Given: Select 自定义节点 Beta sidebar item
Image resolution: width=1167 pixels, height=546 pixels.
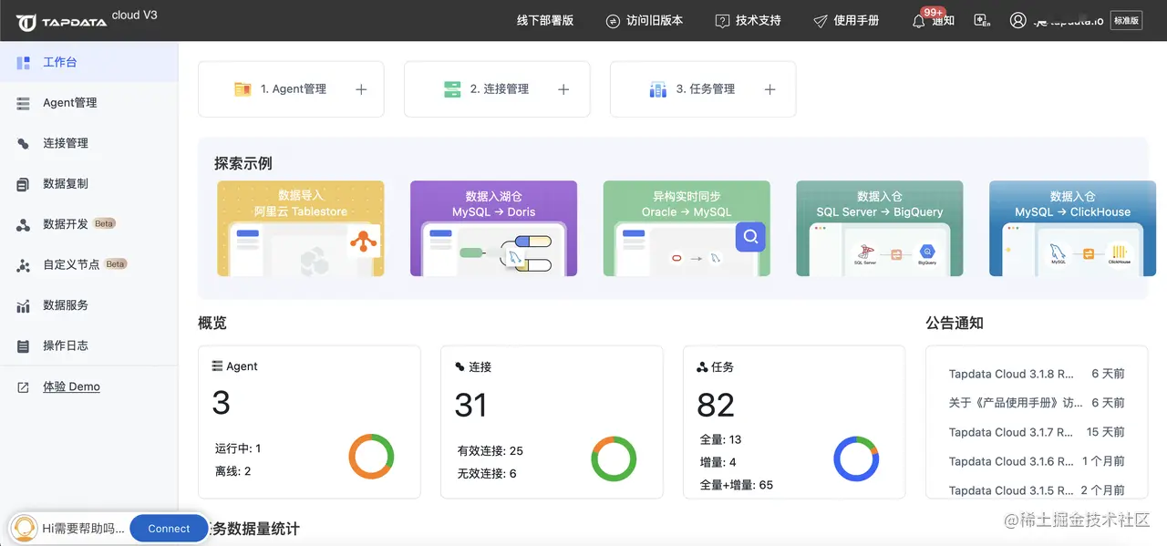Looking at the screenshot, I should 88,264.
